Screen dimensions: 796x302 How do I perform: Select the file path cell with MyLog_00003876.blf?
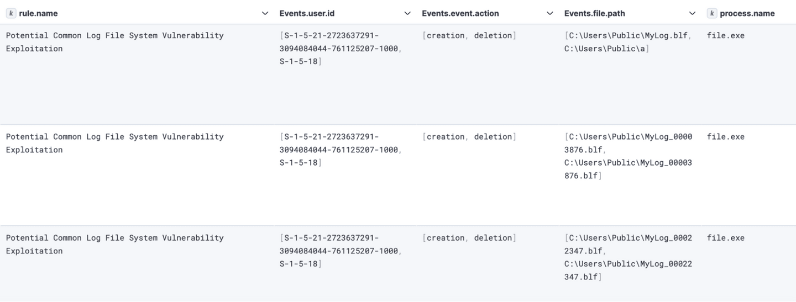coord(628,156)
